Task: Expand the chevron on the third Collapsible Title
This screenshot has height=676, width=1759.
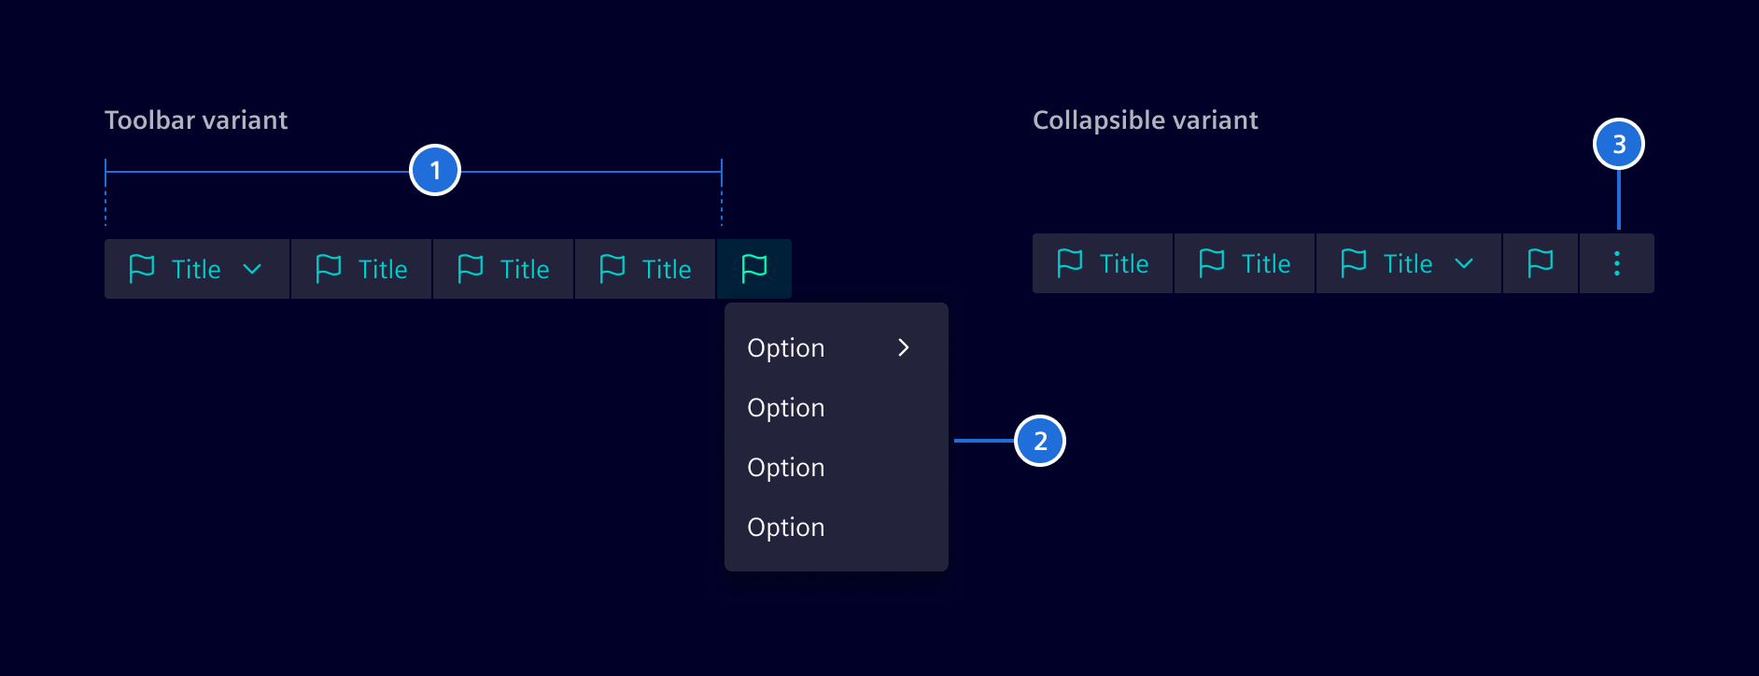Action: 1462,263
